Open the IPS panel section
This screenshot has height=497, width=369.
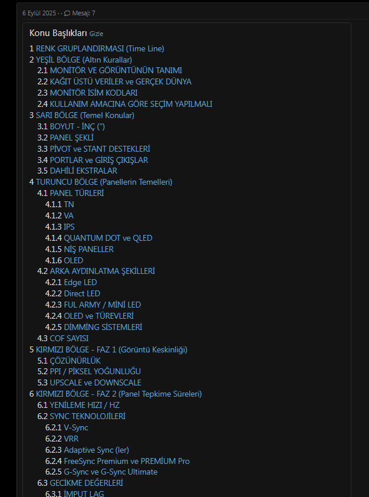coord(70,227)
